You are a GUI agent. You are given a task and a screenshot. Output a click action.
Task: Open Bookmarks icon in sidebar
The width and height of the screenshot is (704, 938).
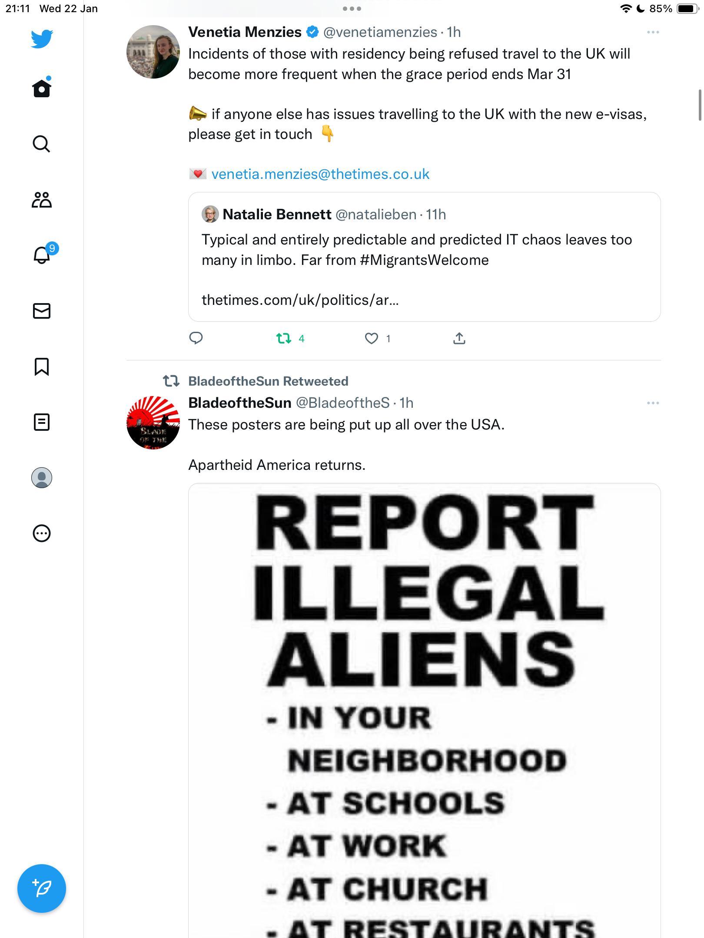click(x=42, y=367)
